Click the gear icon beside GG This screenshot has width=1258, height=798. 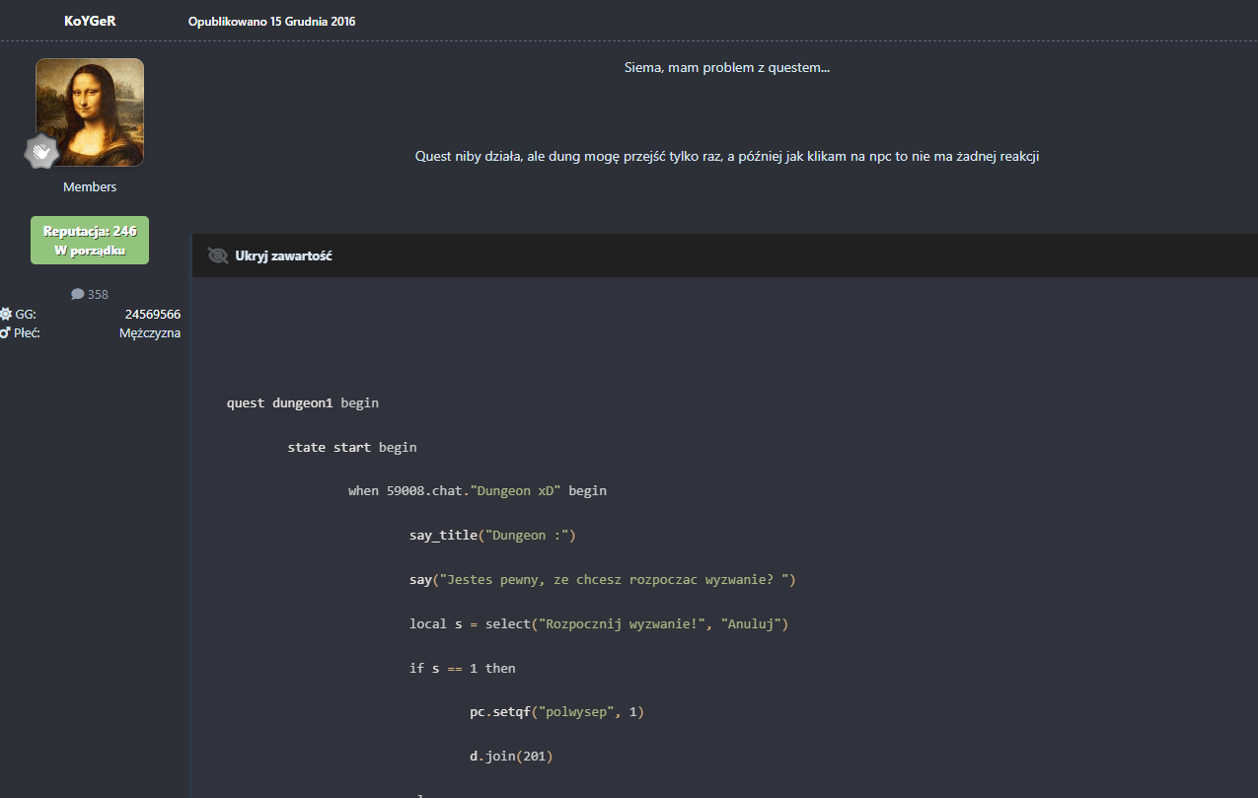(6, 314)
